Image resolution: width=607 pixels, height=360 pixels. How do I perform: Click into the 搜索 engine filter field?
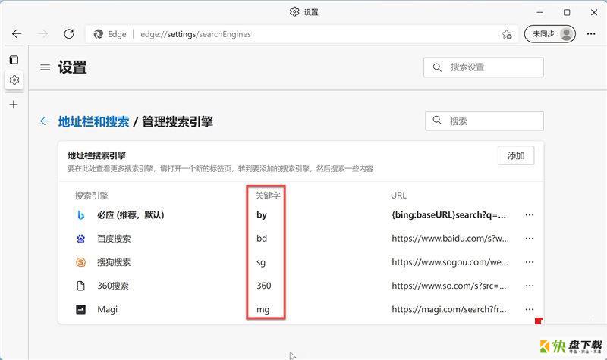(x=484, y=121)
